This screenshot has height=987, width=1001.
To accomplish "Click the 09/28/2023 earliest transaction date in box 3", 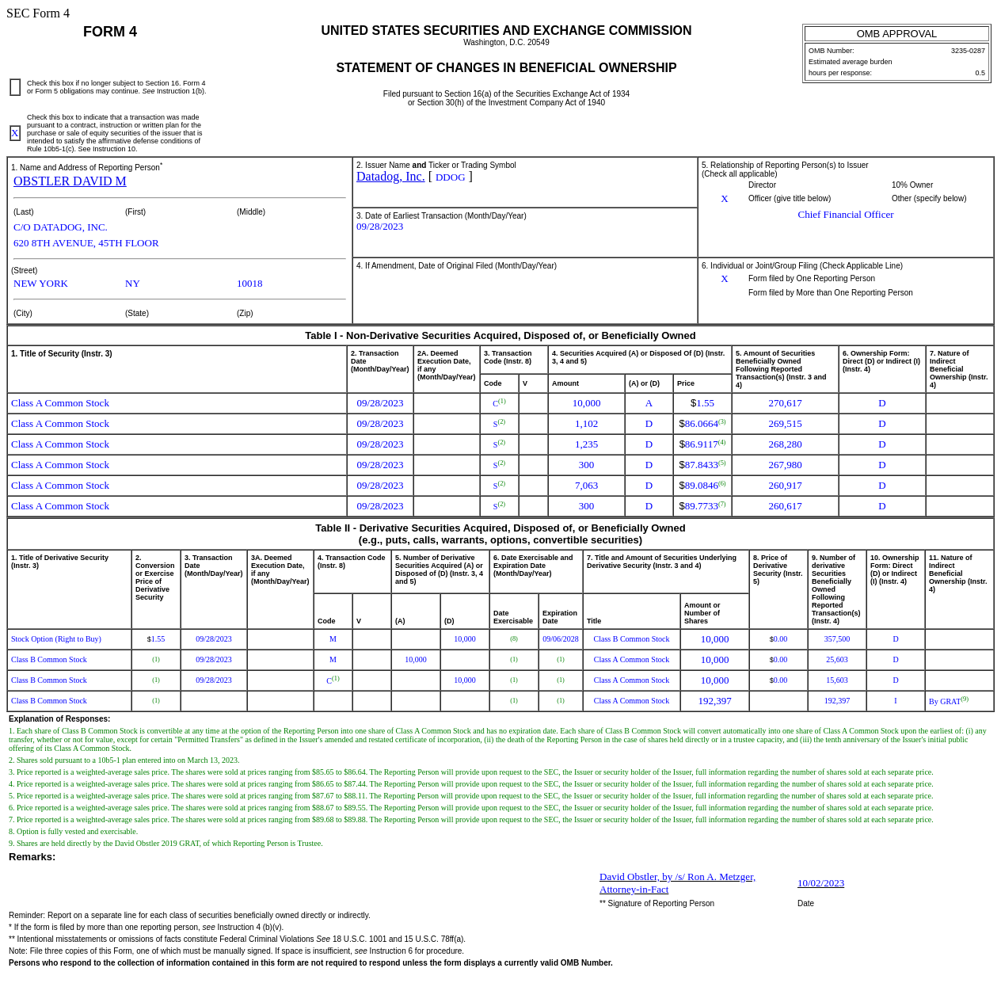I will [x=379, y=227].
